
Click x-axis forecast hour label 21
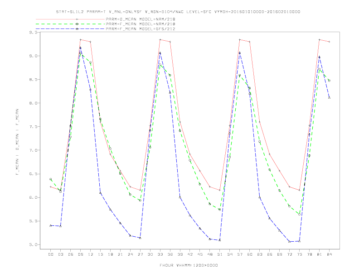[120, 254]
